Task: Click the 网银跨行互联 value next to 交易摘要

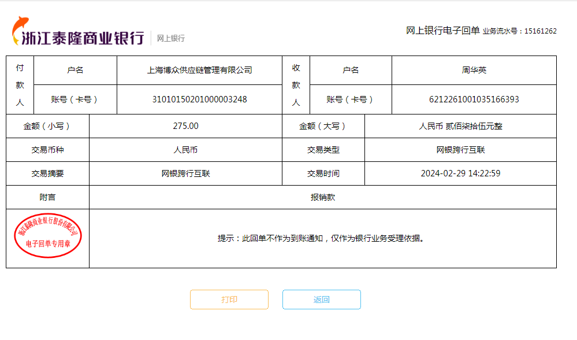Action: tap(185, 173)
